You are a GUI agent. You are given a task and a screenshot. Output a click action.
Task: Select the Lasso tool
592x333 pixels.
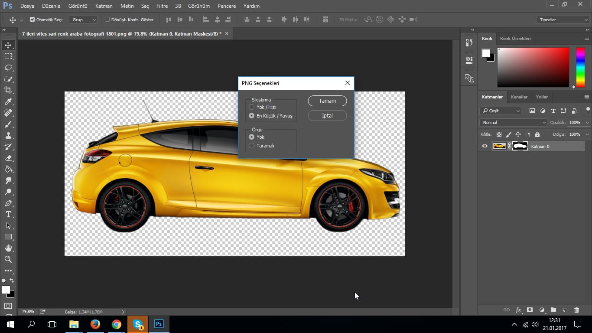9,67
